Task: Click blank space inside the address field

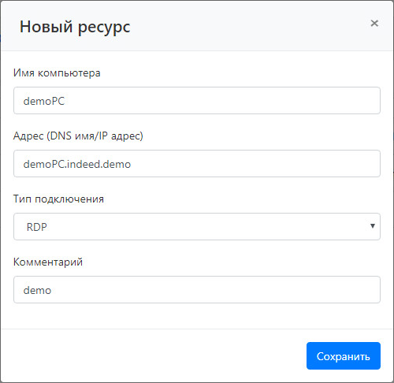Action: 255,163
